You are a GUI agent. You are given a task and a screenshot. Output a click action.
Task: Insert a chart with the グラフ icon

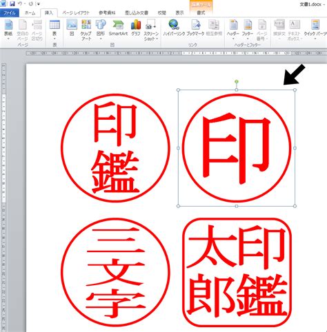(136, 28)
